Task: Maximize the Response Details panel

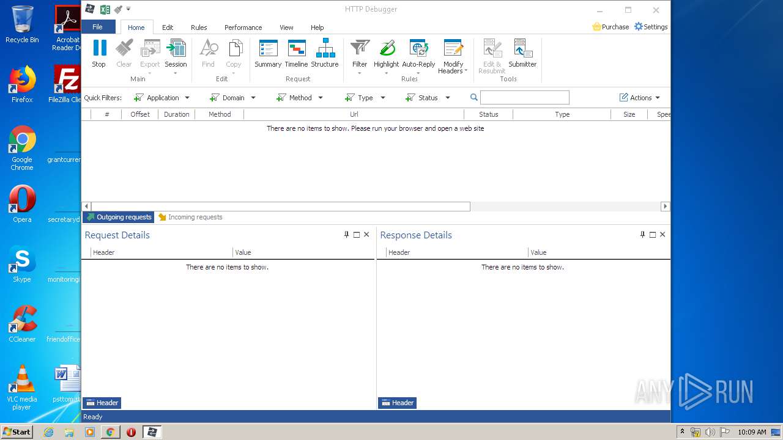Action: [653, 235]
